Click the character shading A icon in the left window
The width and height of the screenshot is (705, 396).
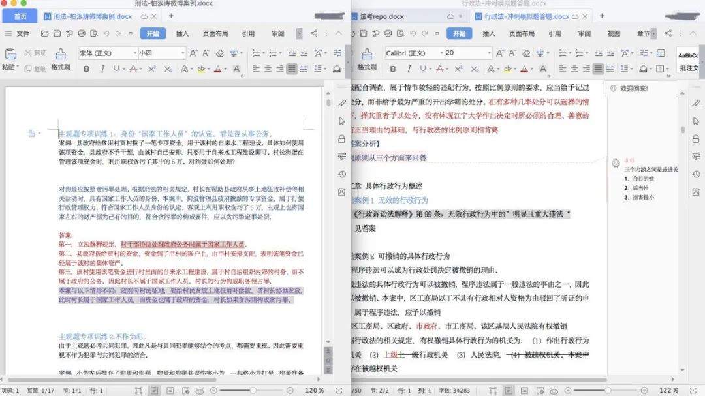coord(236,69)
